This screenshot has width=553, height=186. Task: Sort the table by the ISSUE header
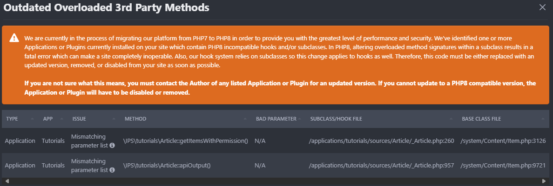(x=79, y=119)
